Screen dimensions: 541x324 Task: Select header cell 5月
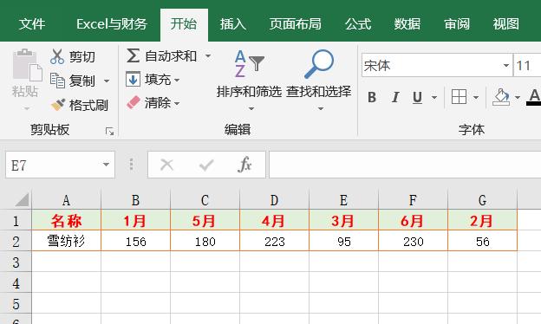click(205, 220)
